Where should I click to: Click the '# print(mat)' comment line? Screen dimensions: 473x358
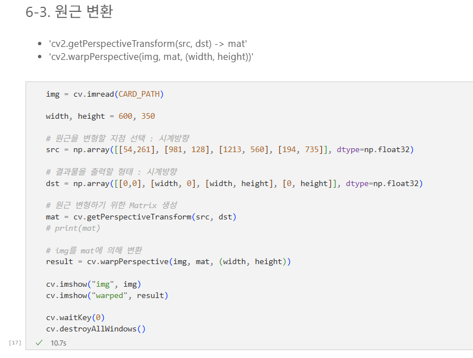73,228
